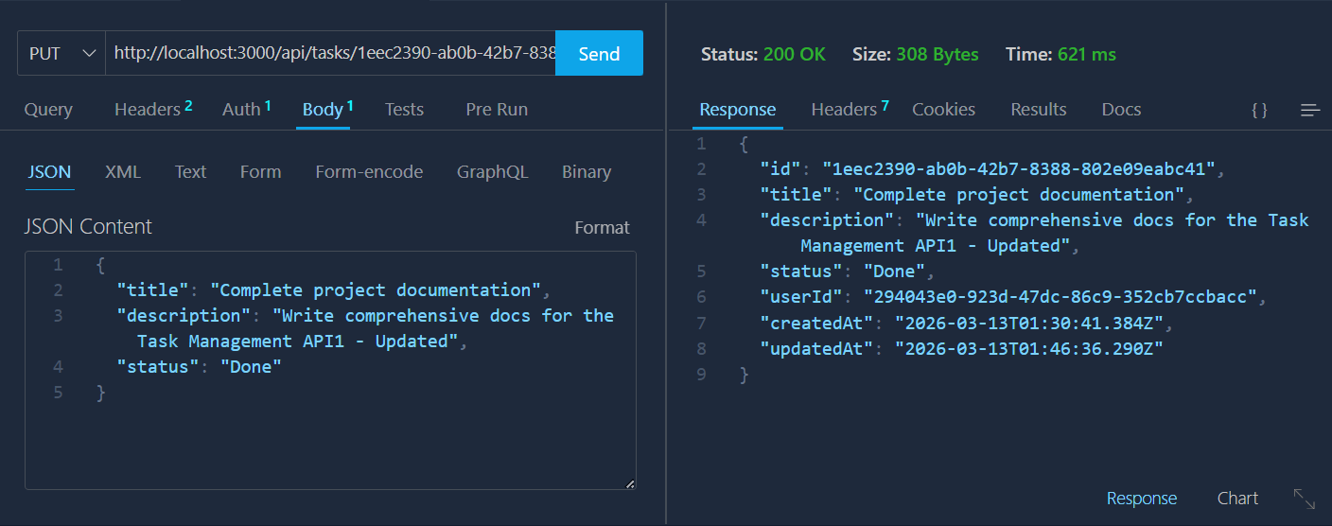Select XML body type

pos(123,172)
